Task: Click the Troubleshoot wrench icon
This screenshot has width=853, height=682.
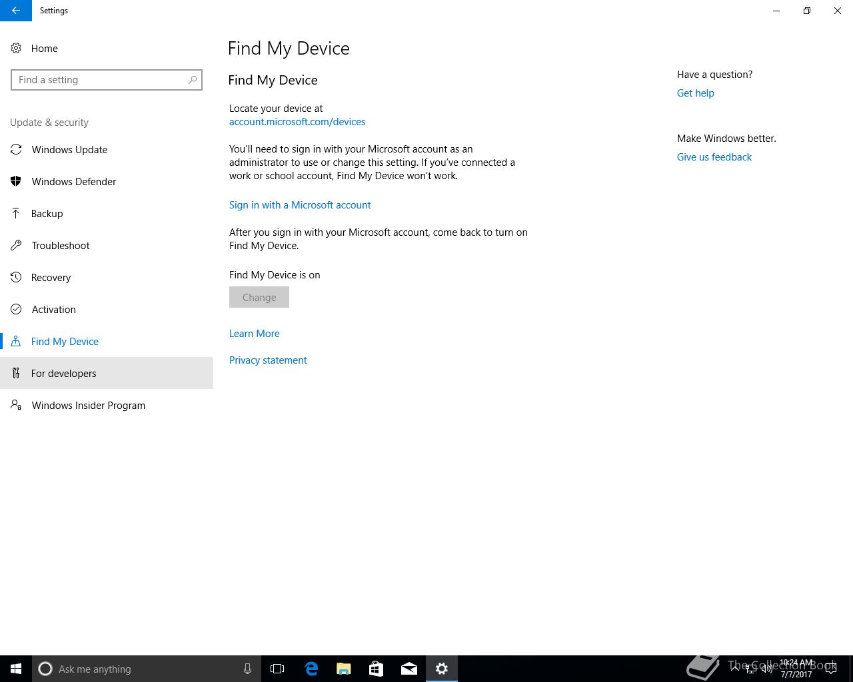Action: 16,245
